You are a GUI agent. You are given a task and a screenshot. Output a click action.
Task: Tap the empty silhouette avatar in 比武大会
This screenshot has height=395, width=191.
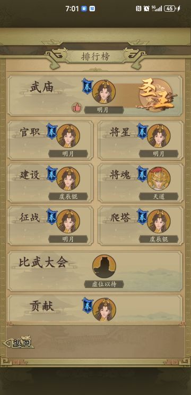coord(104,266)
